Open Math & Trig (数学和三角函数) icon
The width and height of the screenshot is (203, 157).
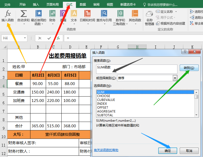[120, 14]
